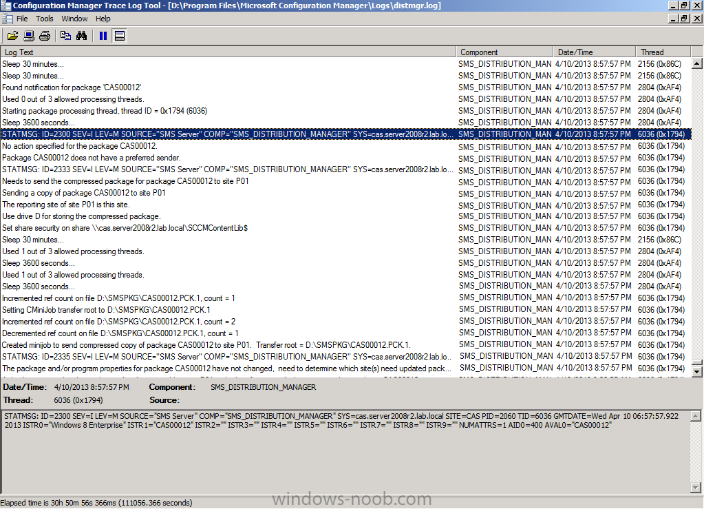Select 'Use drive D for storing' row
The height and width of the screenshot is (509, 704).
tap(345, 216)
